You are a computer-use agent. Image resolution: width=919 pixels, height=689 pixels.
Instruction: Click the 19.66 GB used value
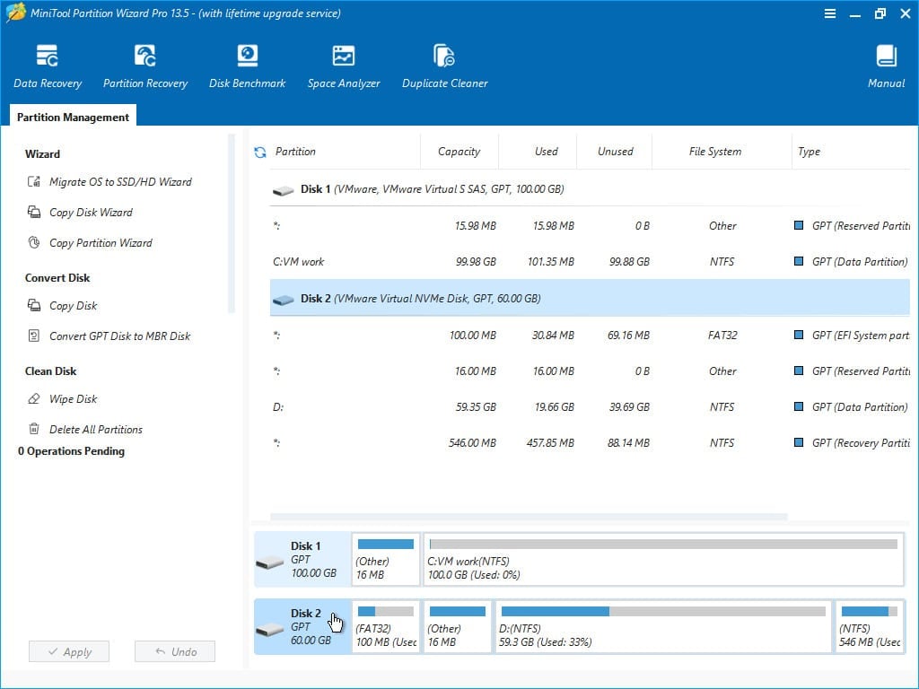click(554, 406)
